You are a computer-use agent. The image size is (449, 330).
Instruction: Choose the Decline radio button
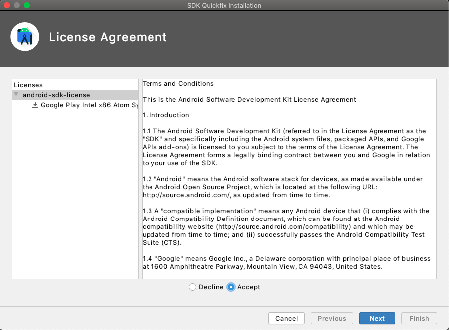click(x=192, y=287)
